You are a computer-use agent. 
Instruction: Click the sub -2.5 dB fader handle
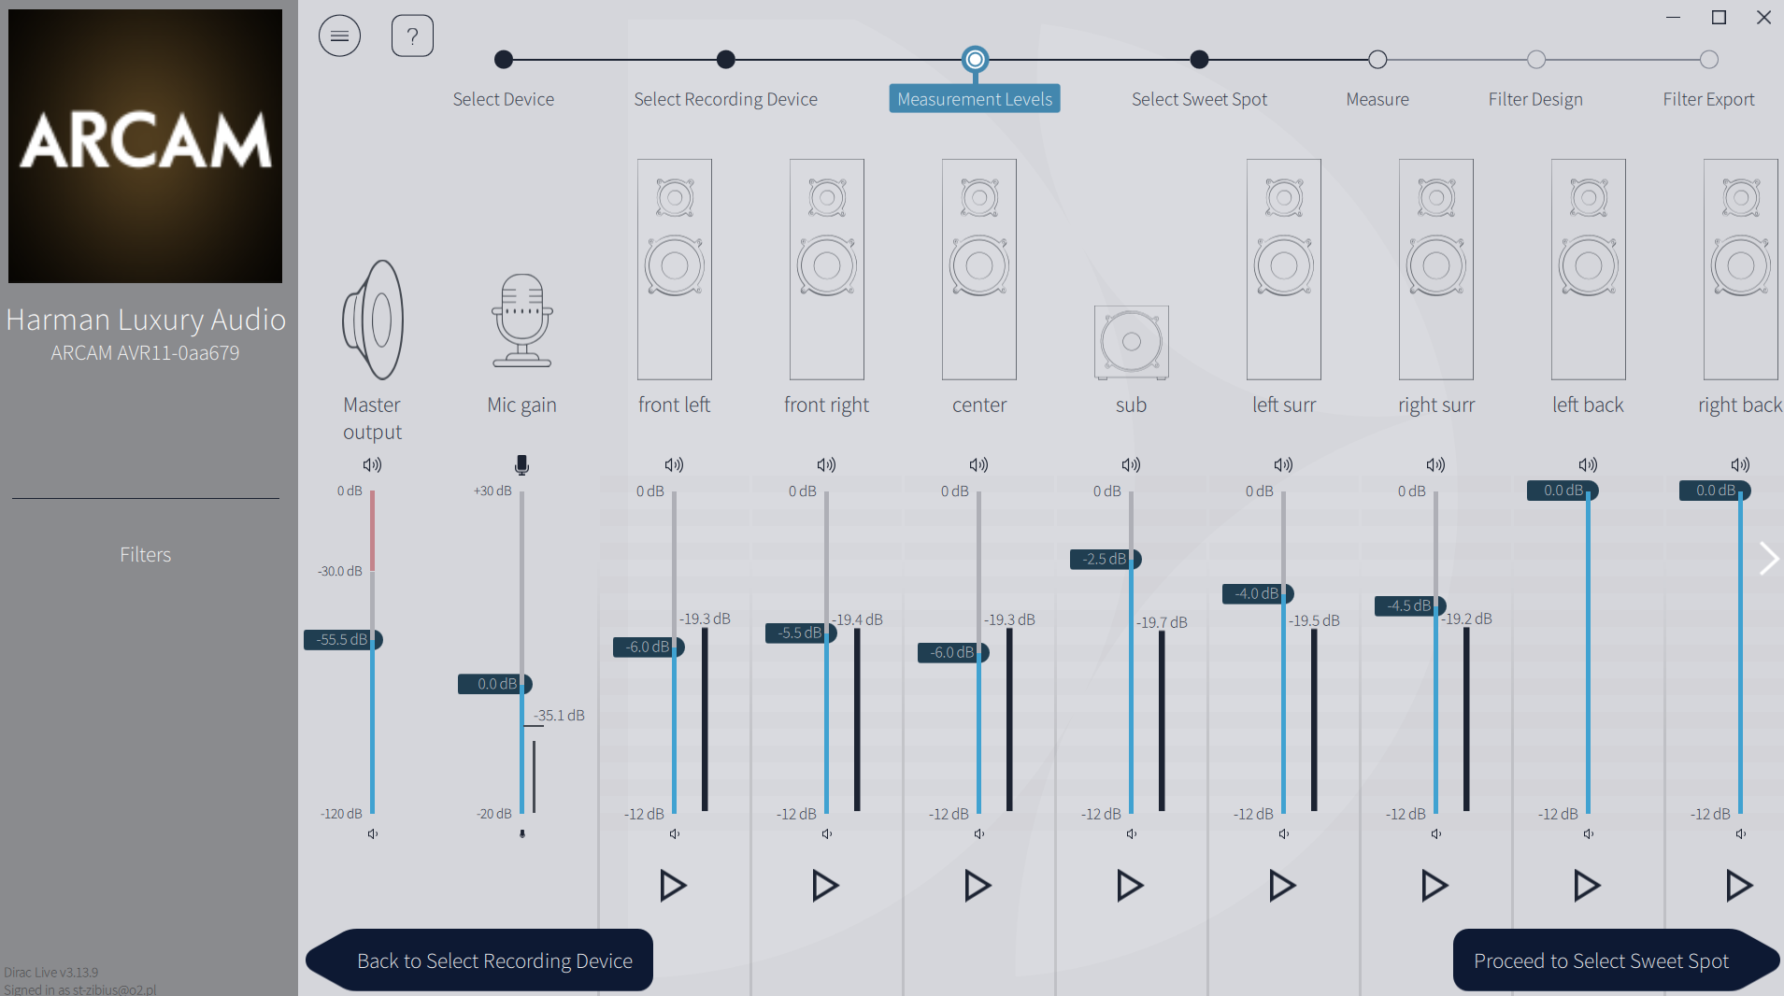[1106, 559]
